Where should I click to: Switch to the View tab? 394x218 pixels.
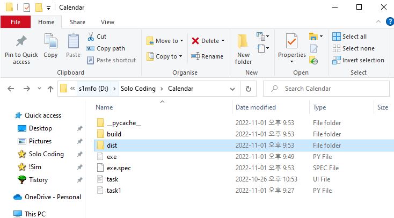pyautogui.click(x=107, y=22)
